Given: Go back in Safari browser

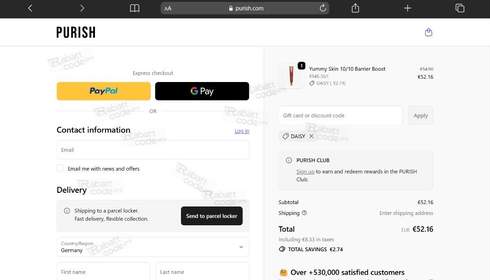Looking at the screenshot, I should pyautogui.click(x=30, y=8).
